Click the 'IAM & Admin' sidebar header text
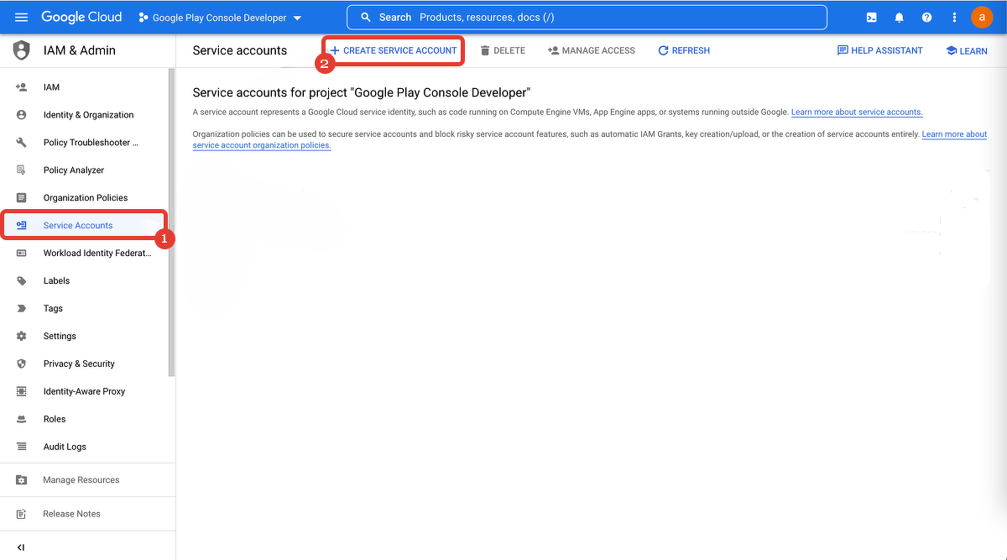This screenshot has width=1007, height=560. 80,50
